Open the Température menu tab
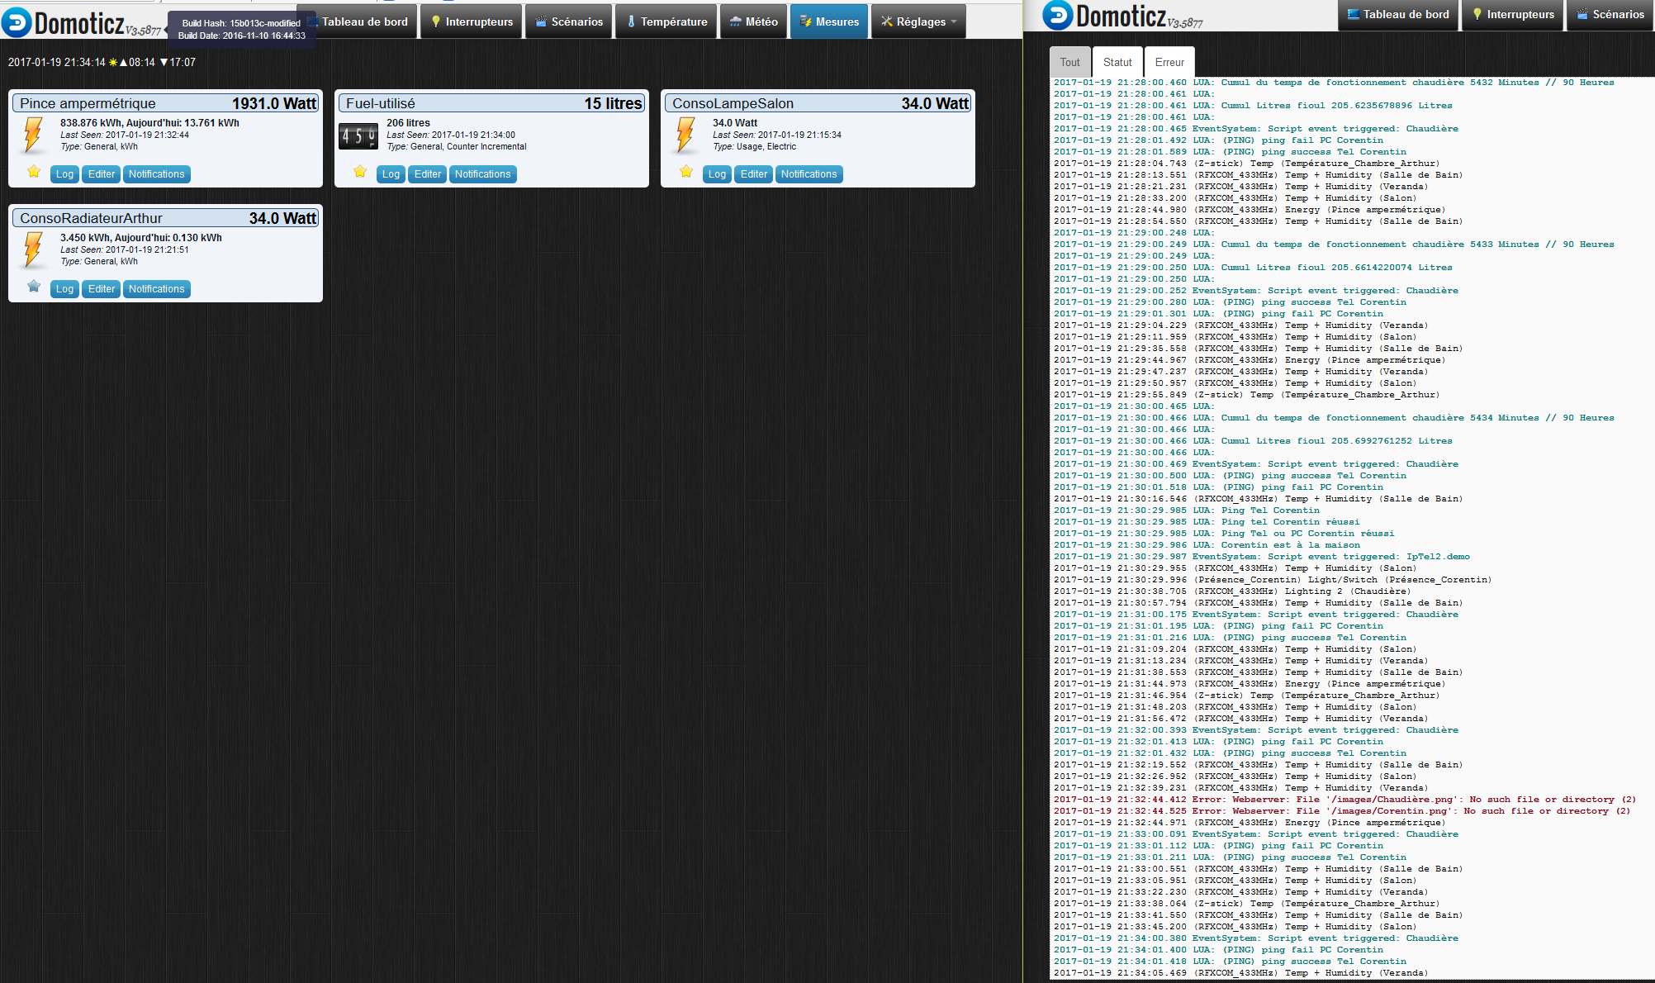 [666, 21]
